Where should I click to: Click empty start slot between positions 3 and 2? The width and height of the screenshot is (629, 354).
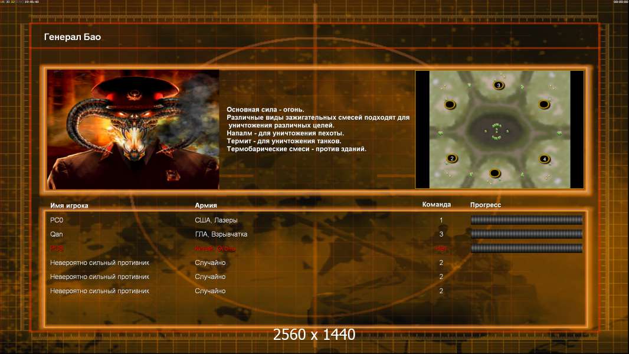tap(450, 105)
